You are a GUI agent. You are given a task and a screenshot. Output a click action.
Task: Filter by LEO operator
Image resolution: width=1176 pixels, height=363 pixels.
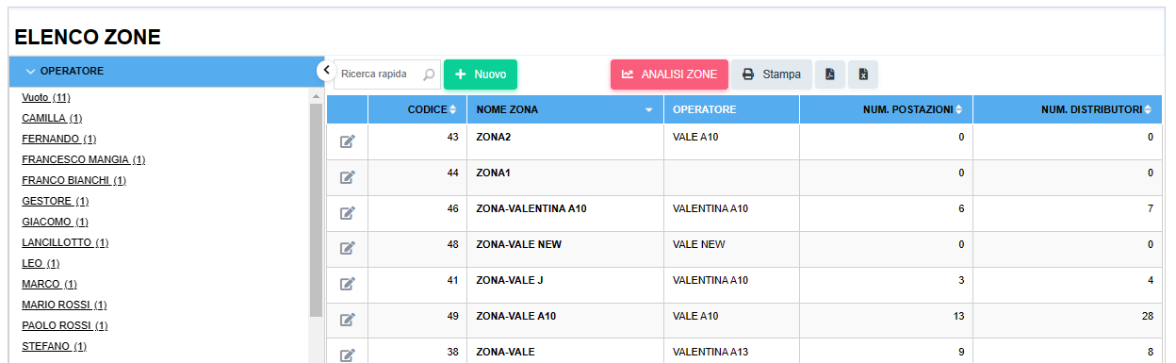click(41, 263)
